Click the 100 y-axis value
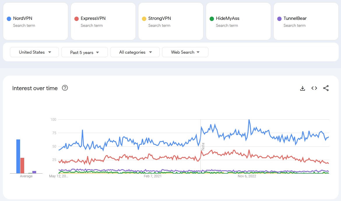341x201 pixels. tap(53, 119)
